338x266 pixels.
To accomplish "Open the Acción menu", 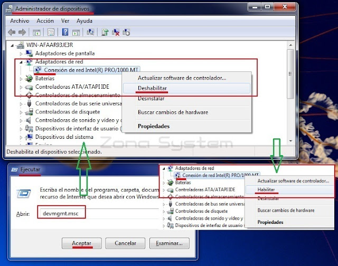I will 45,21.
